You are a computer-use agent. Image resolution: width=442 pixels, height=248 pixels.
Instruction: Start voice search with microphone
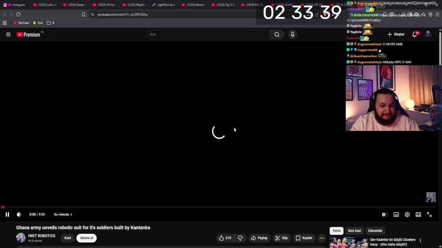292,34
